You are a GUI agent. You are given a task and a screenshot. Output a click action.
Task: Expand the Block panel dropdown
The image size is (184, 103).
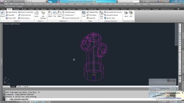tap(41, 21)
